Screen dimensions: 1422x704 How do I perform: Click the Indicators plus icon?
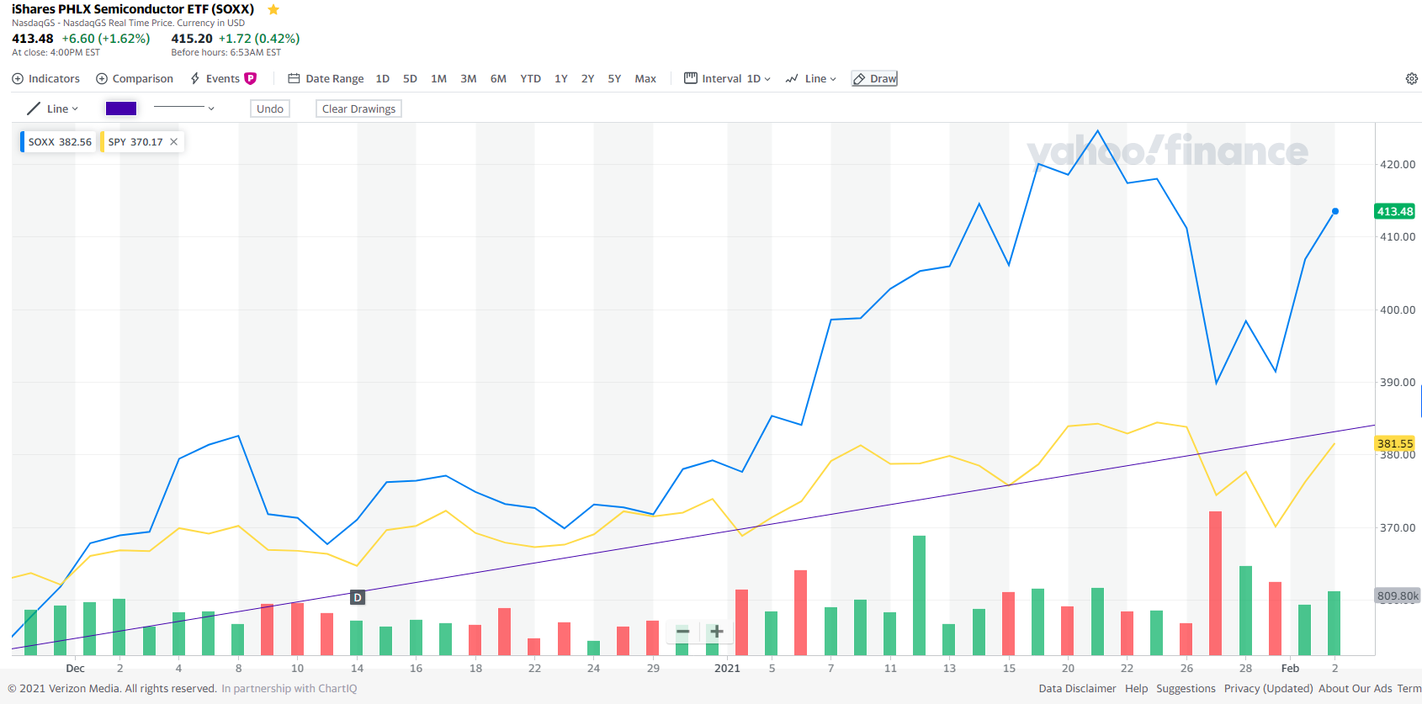click(x=18, y=78)
